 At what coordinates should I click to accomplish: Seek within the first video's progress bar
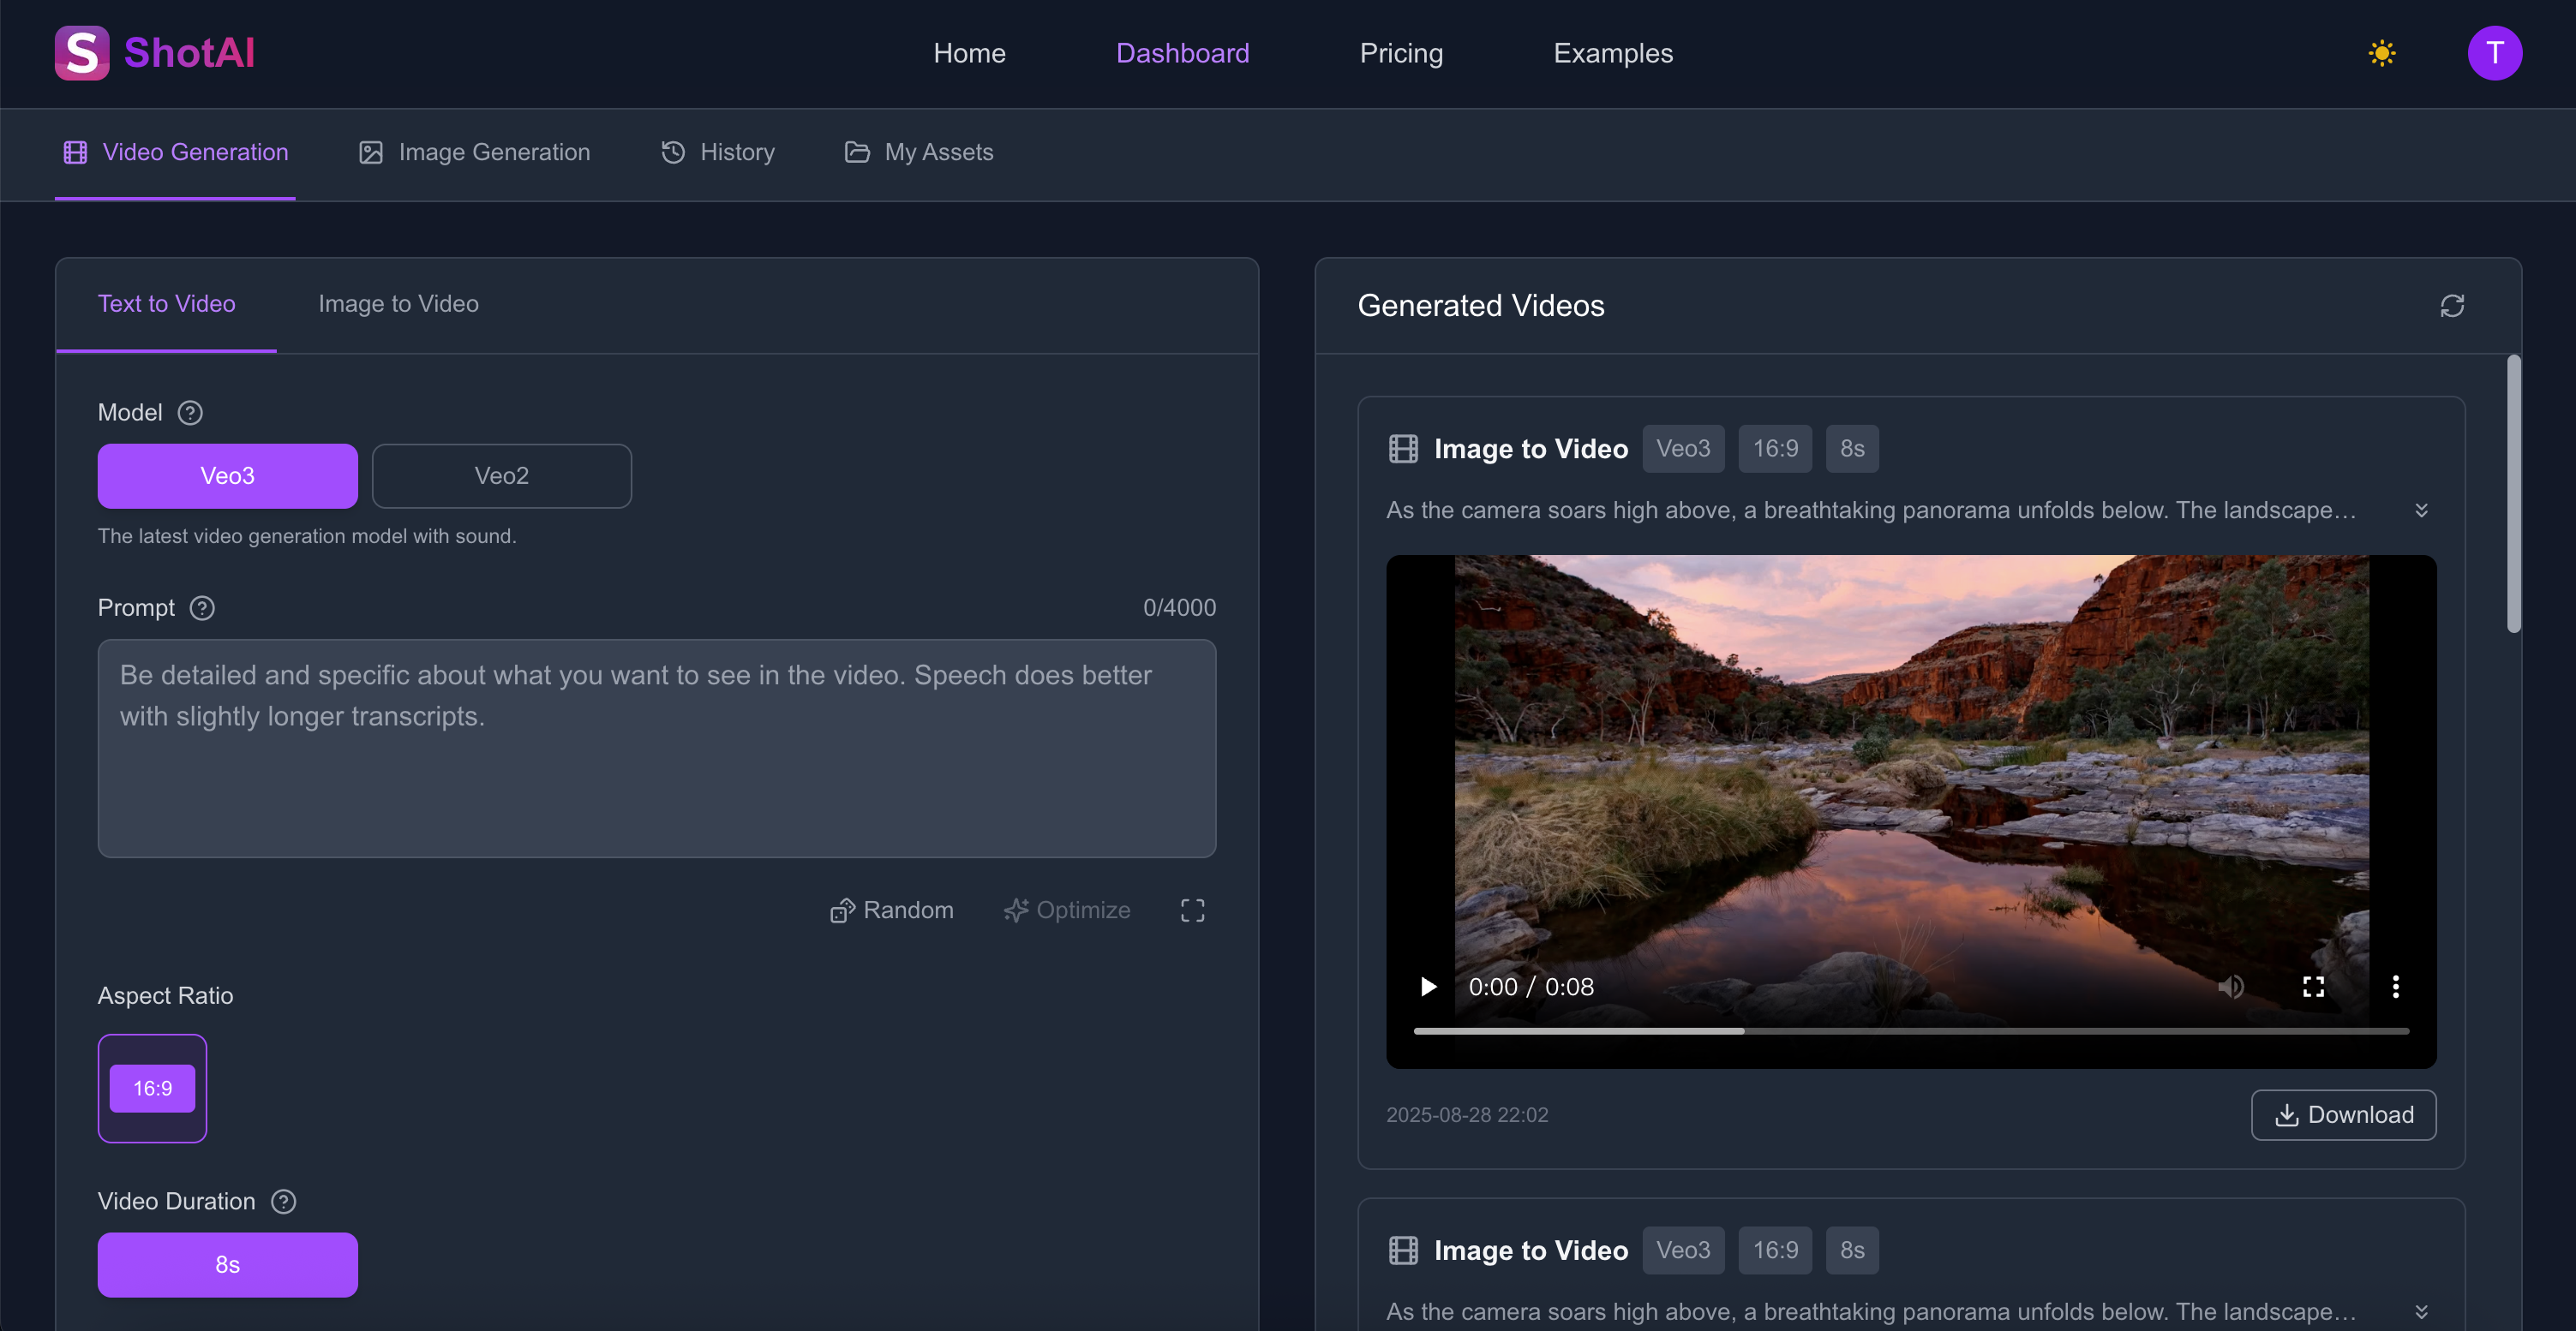pos(1910,1030)
